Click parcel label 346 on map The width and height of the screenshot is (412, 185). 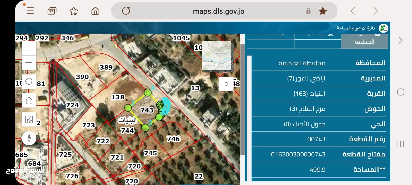[x=67, y=38]
